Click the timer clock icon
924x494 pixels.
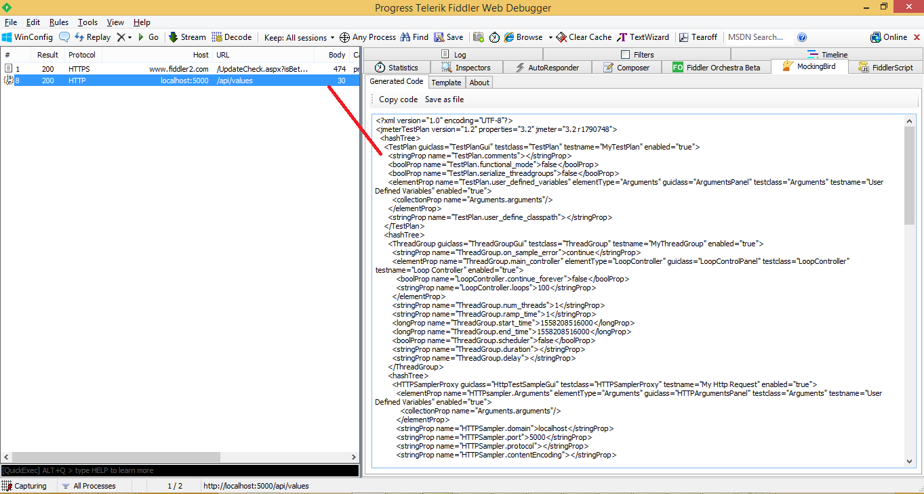click(495, 37)
